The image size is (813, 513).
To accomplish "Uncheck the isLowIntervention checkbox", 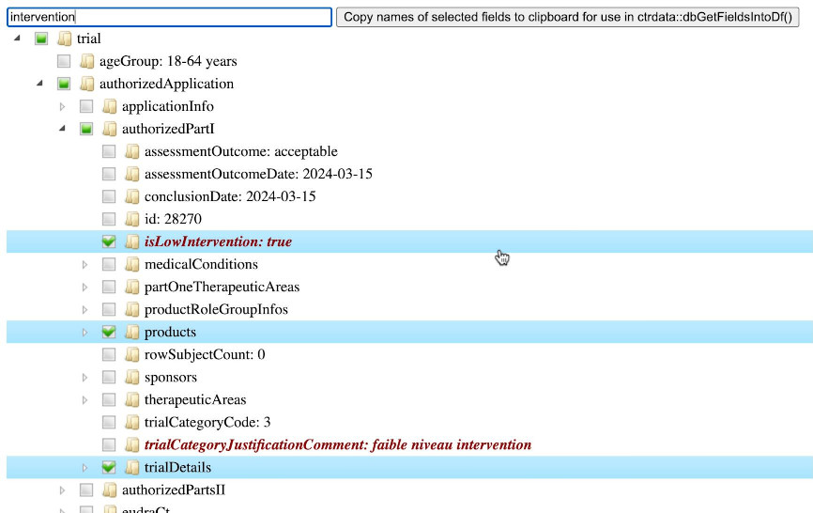I will [x=109, y=241].
